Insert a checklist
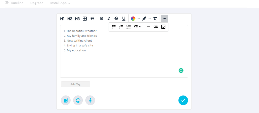Image resolution: width=259 pixels, height=113 pixels. (128, 27)
